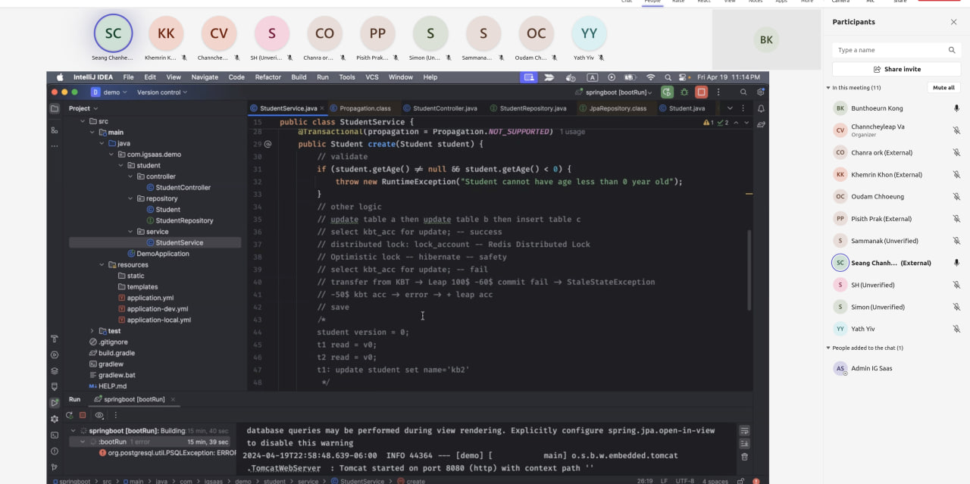970x484 pixels.
Task: Toggle mute for Bunthoeurn Kong
Action: [x=956, y=108]
